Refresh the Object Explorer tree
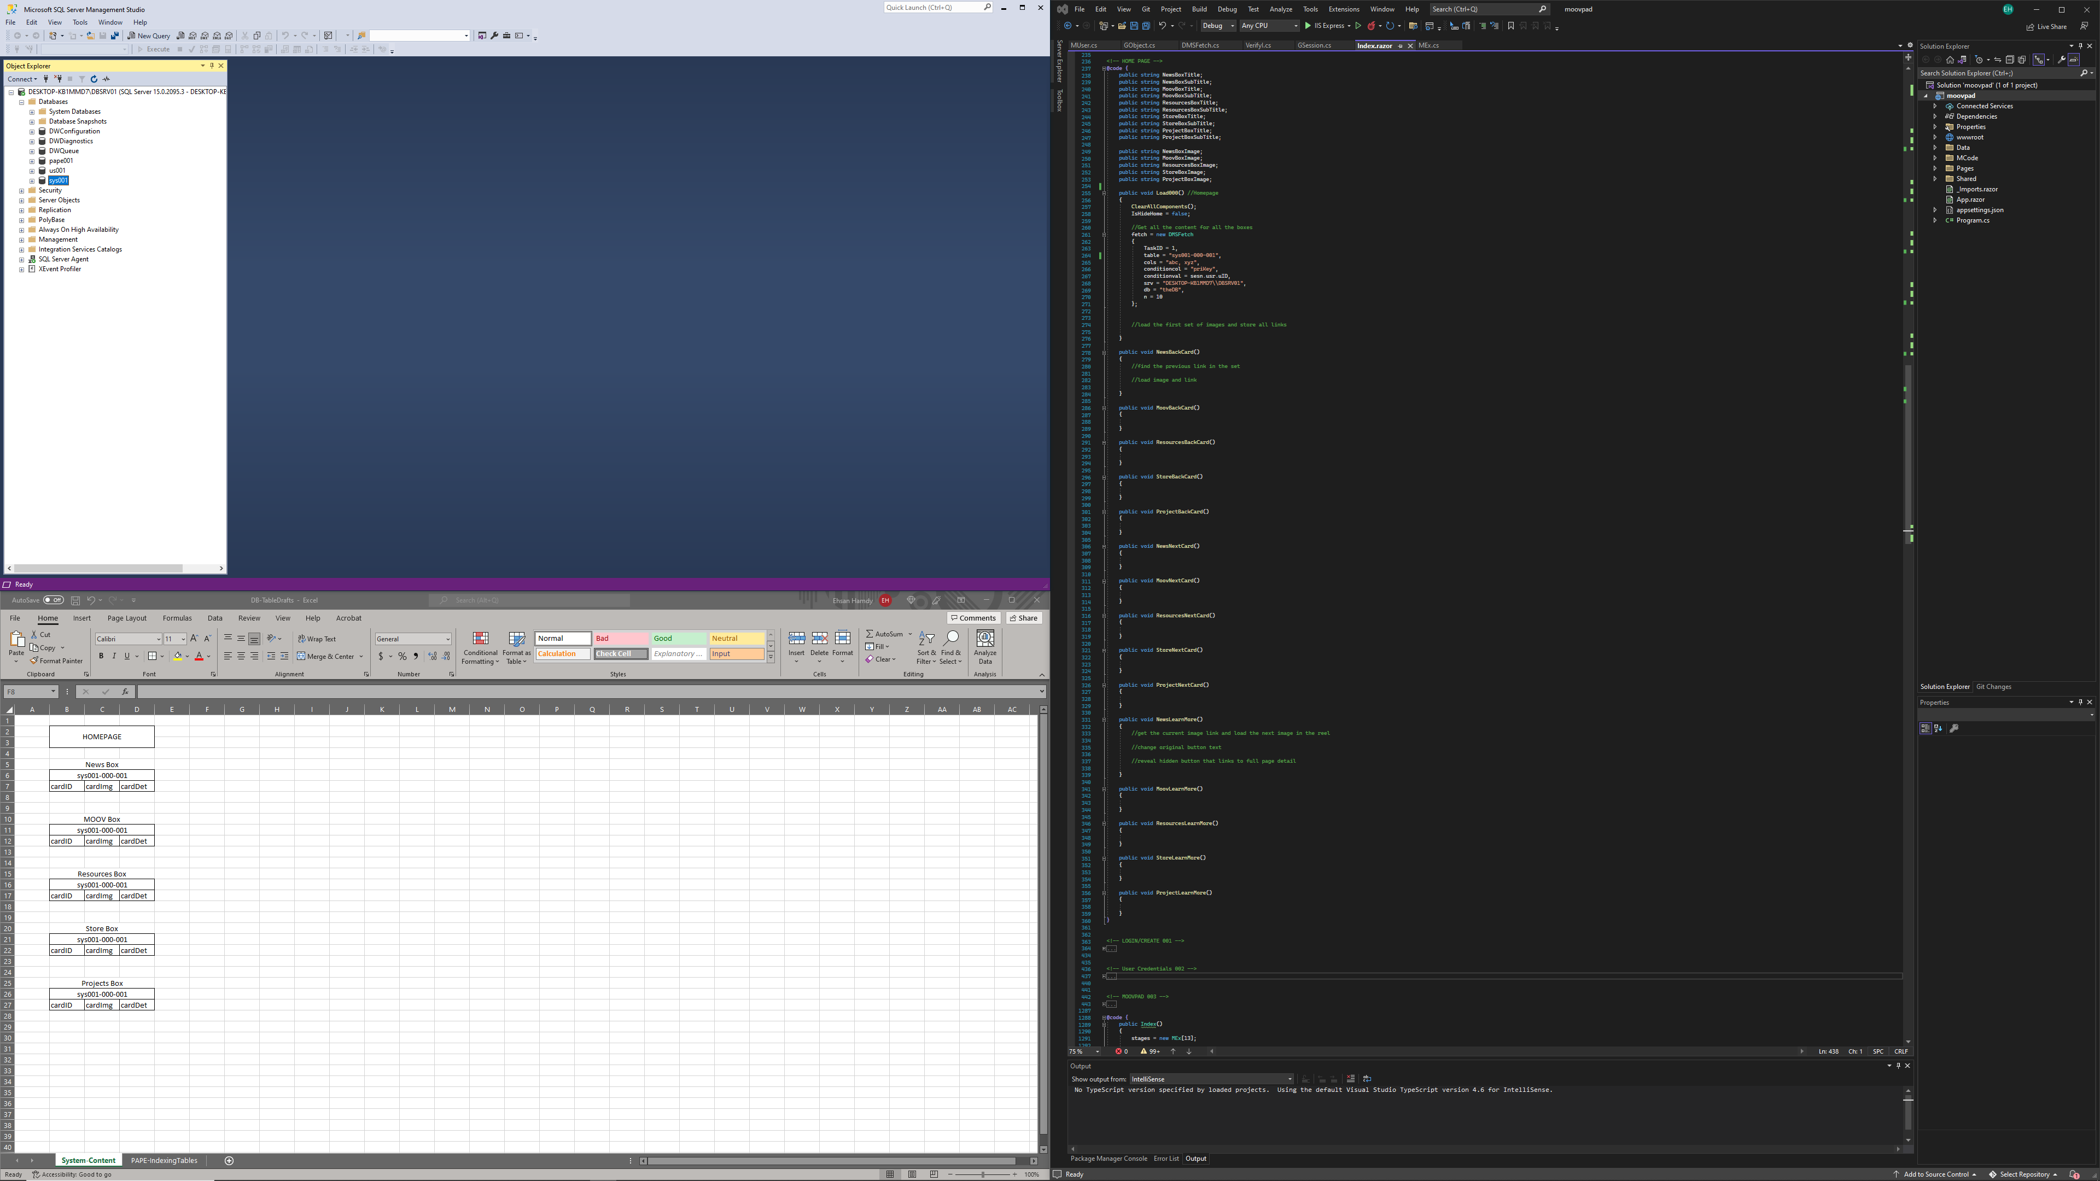 [94, 79]
